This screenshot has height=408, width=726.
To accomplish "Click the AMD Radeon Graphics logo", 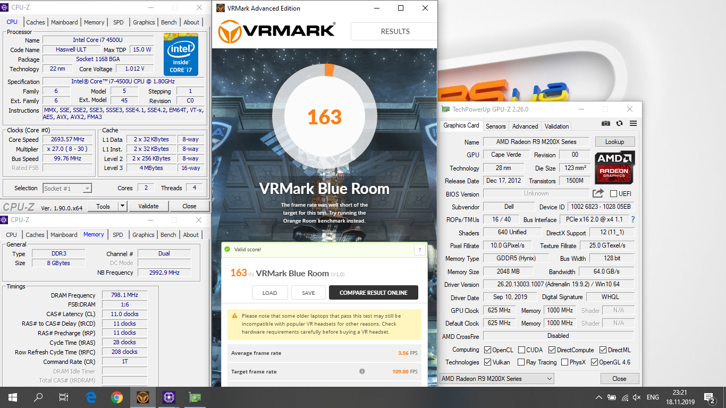I will tap(615, 167).
